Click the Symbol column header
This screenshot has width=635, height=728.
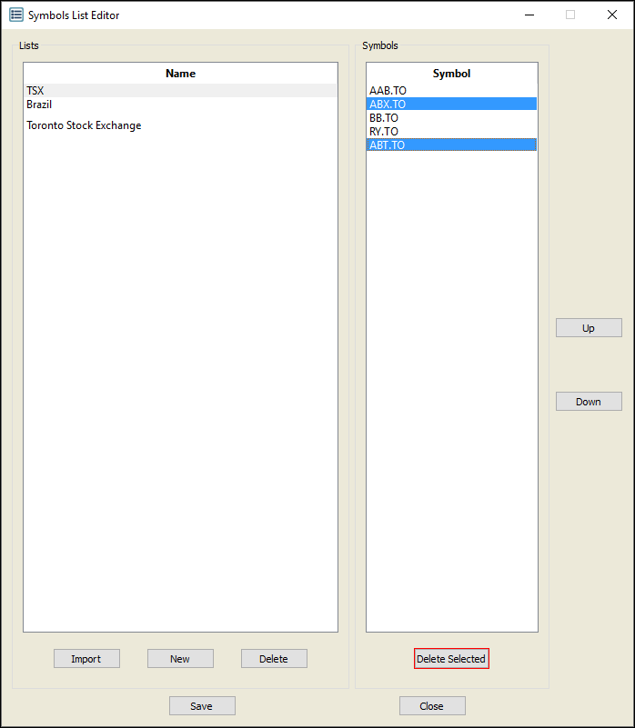(451, 74)
